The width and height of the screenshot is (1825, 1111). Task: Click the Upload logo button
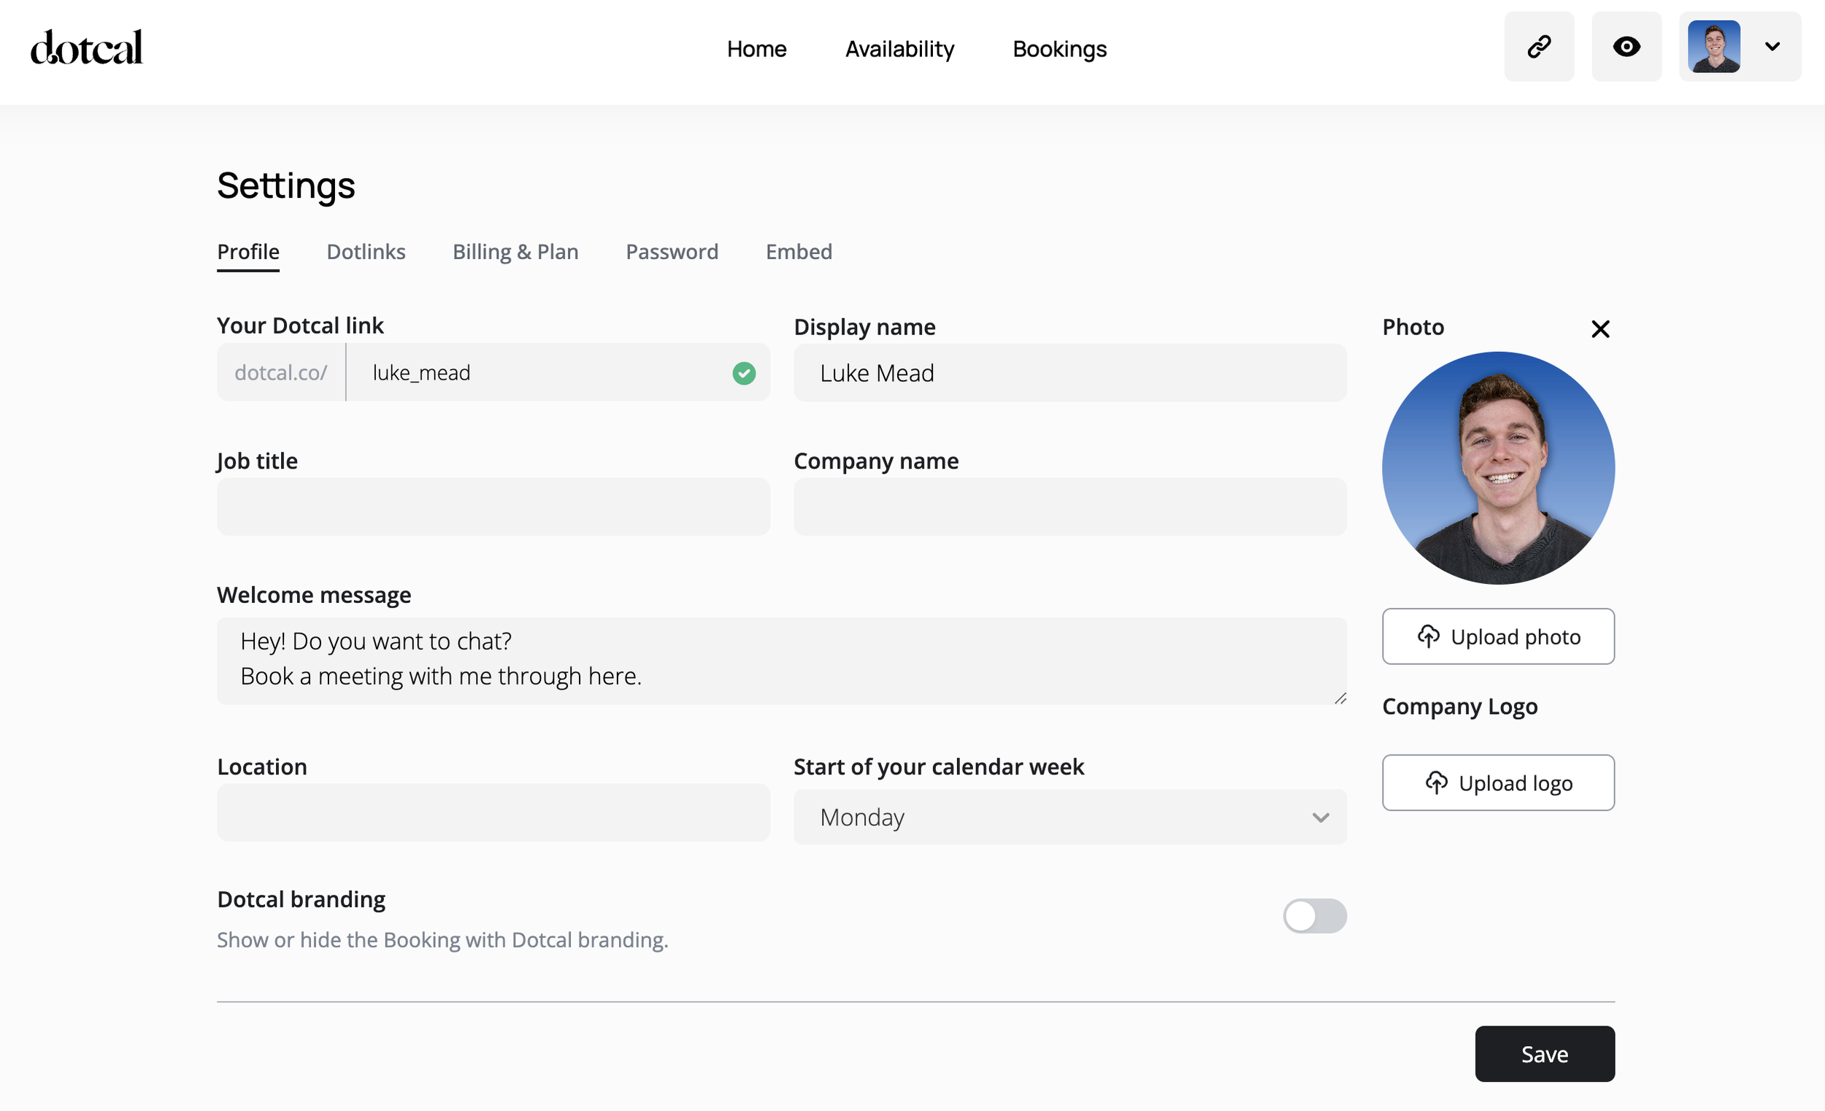click(x=1498, y=783)
